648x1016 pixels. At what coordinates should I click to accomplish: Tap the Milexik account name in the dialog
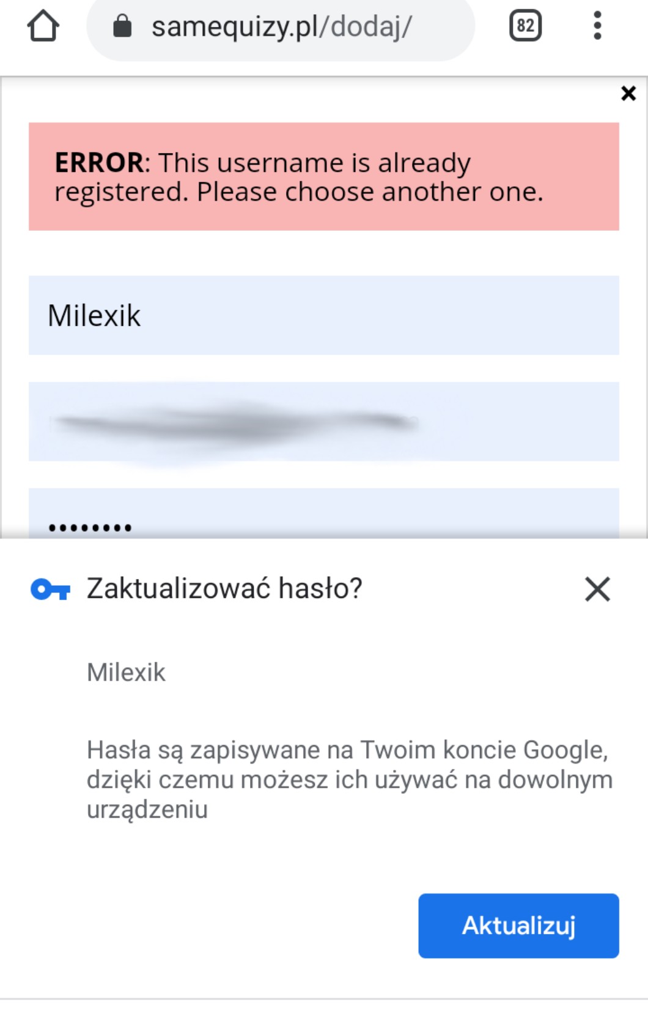[126, 673]
